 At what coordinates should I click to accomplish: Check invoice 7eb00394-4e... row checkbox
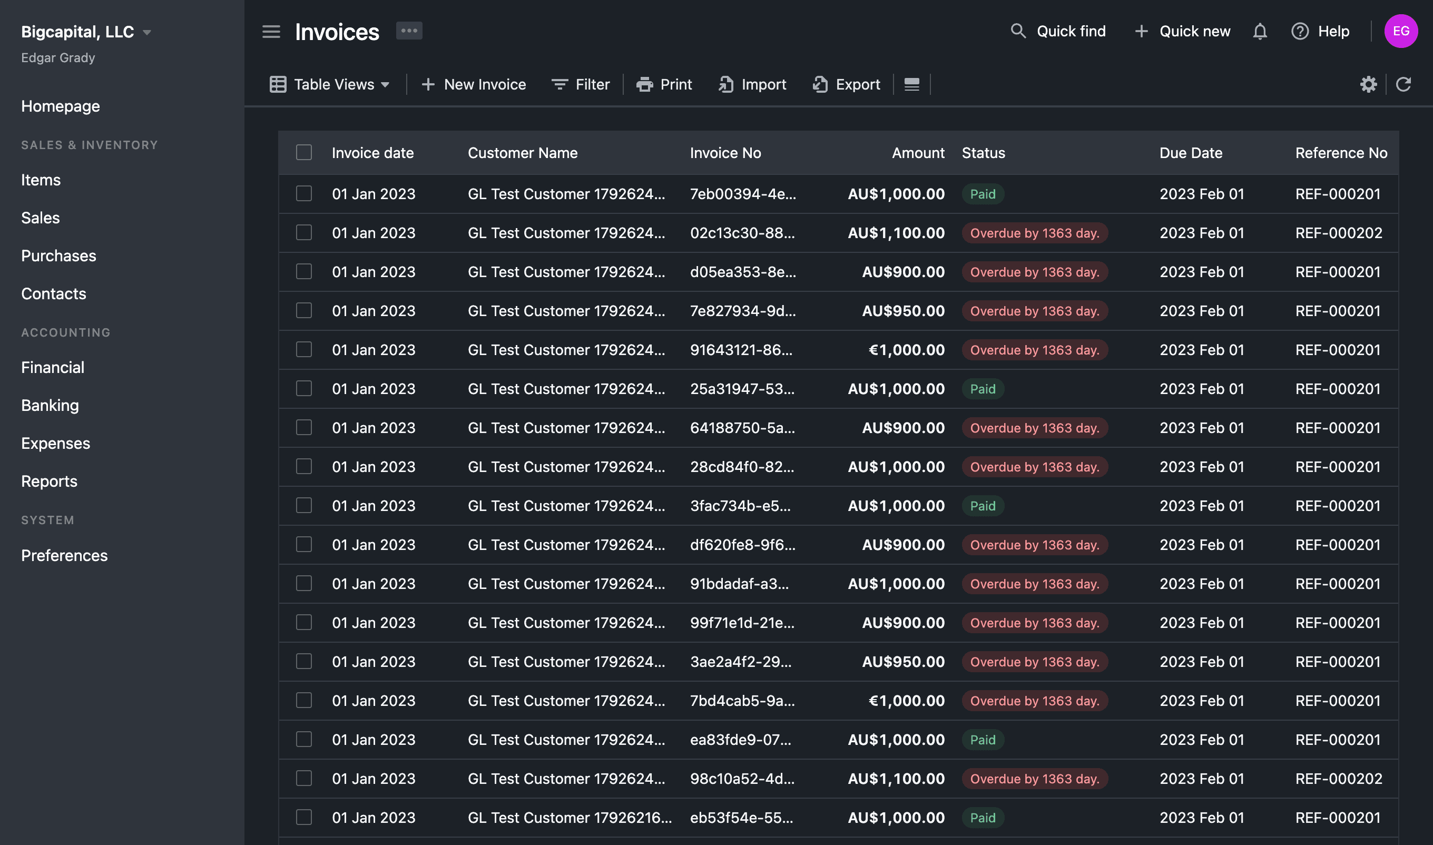(304, 193)
